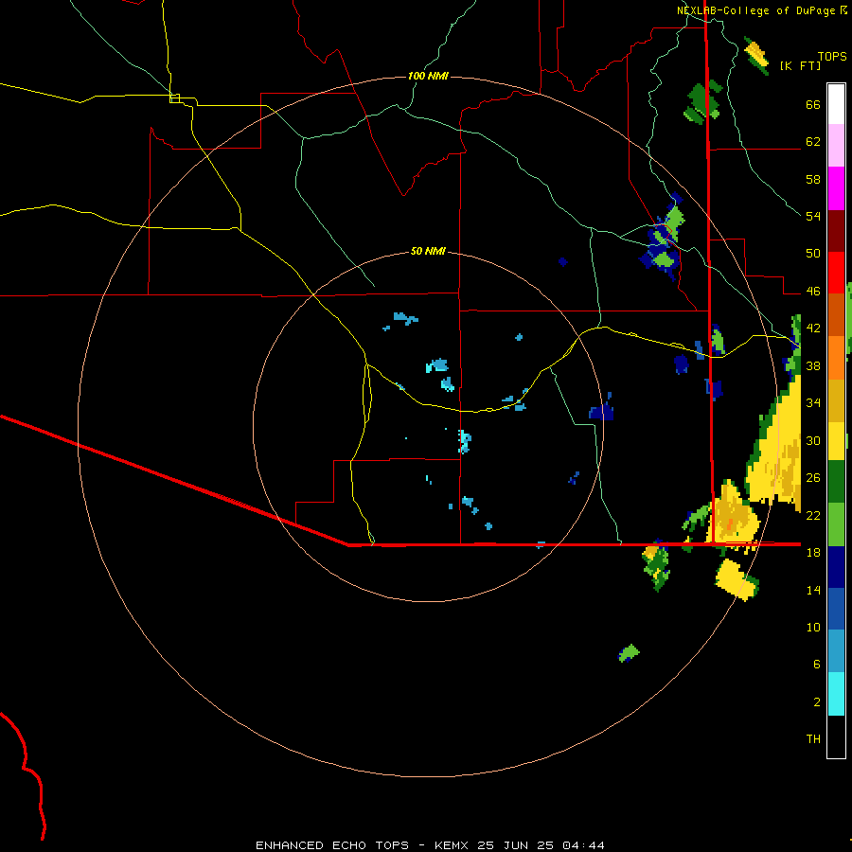Click the green echo below the NEXLAB text

pos(703,100)
